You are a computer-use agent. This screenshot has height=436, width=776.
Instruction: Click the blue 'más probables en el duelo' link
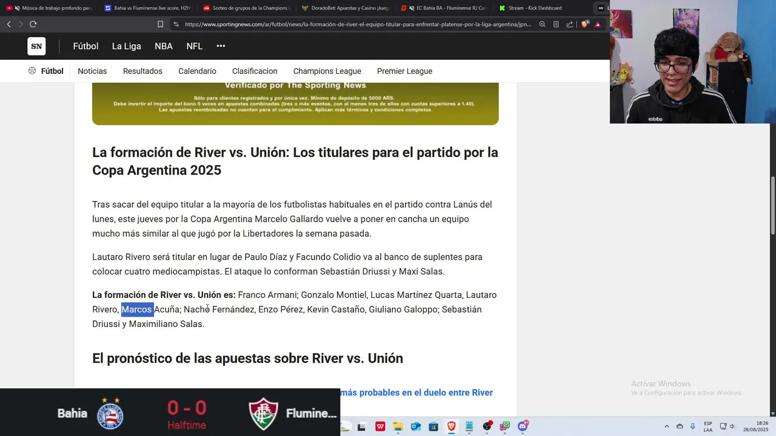[x=416, y=392]
